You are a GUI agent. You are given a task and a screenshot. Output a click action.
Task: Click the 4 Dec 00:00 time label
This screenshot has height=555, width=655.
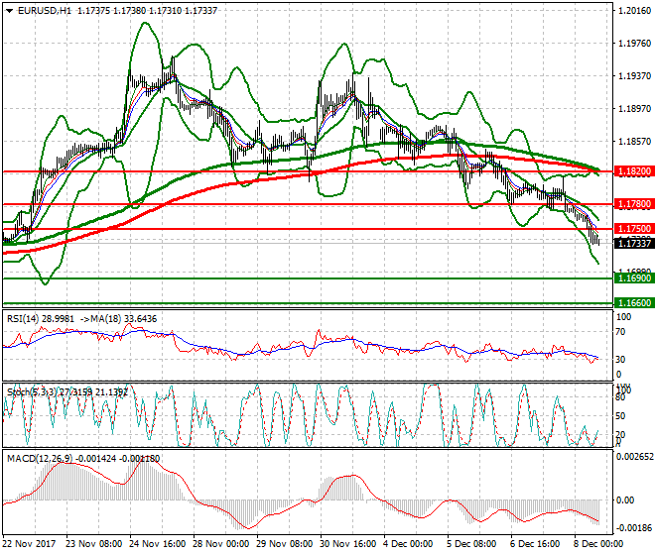[x=409, y=544]
